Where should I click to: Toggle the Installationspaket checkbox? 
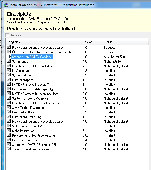pos(9,80)
